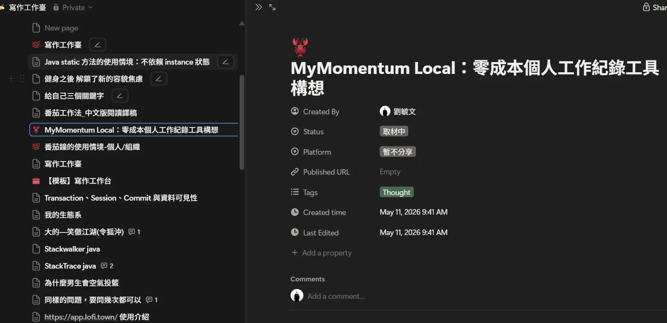This screenshot has height=323, width=667.
Task: Click edit icon beside 健身之後 row
Action: click(159, 79)
